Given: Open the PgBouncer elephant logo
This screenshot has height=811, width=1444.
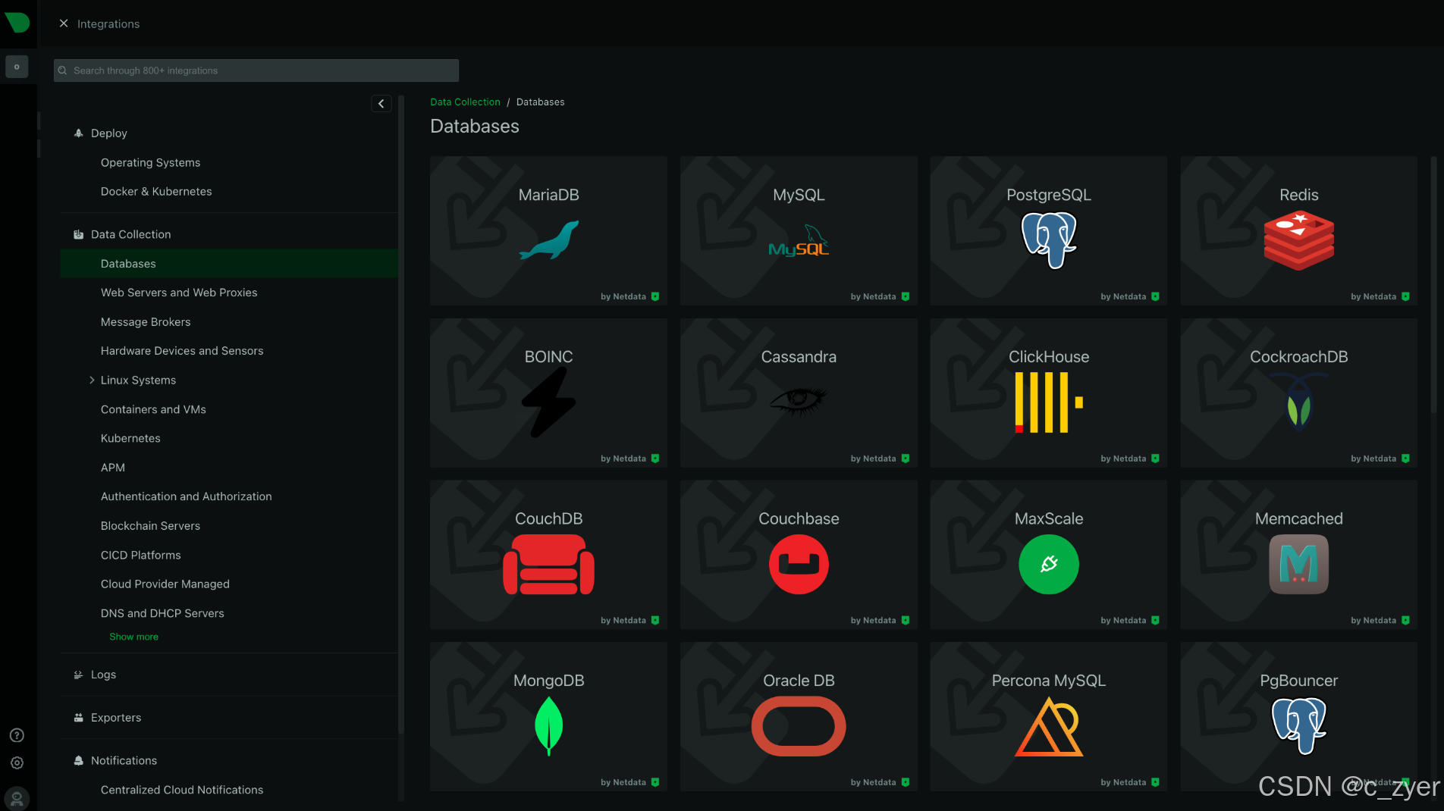Looking at the screenshot, I should click(x=1298, y=726).
